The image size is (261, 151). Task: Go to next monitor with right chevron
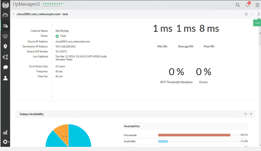[258, 14]
